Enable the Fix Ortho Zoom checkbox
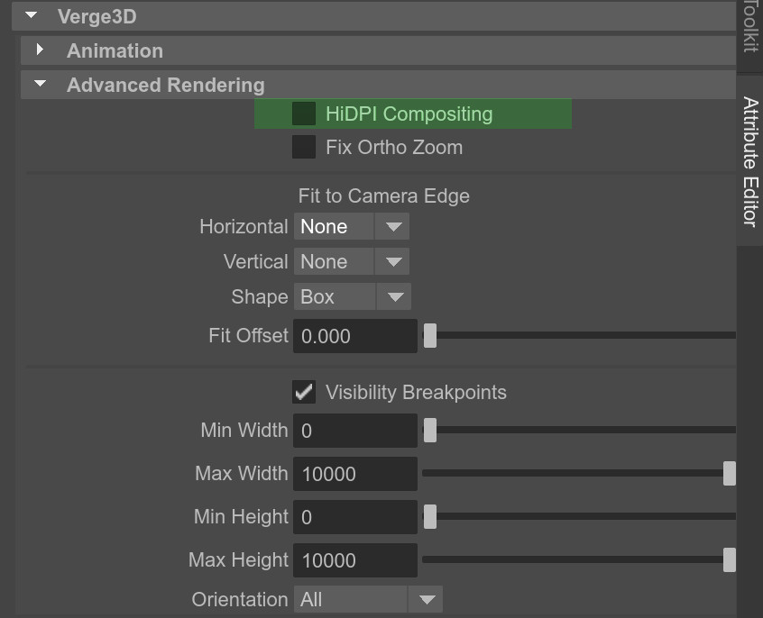This screenshot has width=763, height=618. (x=304, y=147)
